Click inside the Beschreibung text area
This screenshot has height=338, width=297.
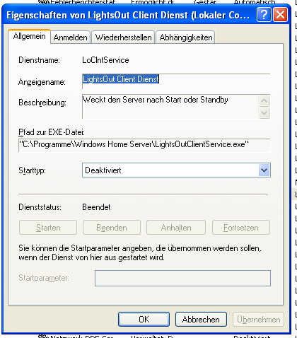170,107
